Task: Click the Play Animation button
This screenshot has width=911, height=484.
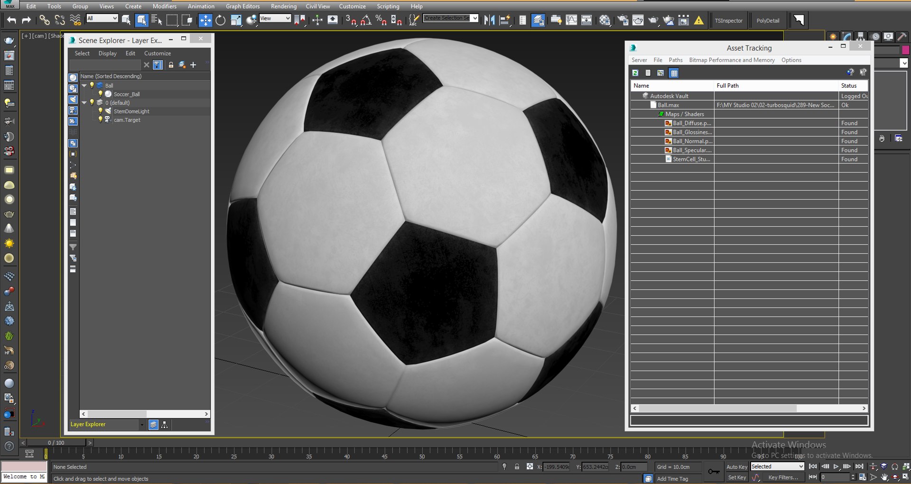Action: click(836, 466)
